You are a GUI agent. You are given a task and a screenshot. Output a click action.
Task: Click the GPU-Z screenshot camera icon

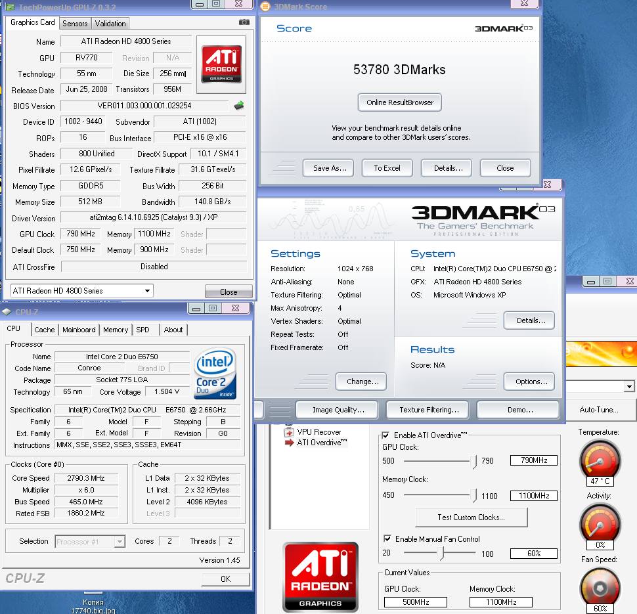tap(244, 22)
